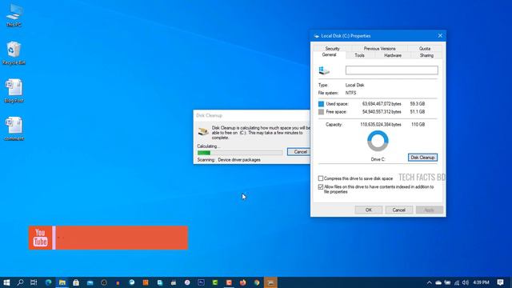Open File Explorer from the taskbar

(62, 282)
